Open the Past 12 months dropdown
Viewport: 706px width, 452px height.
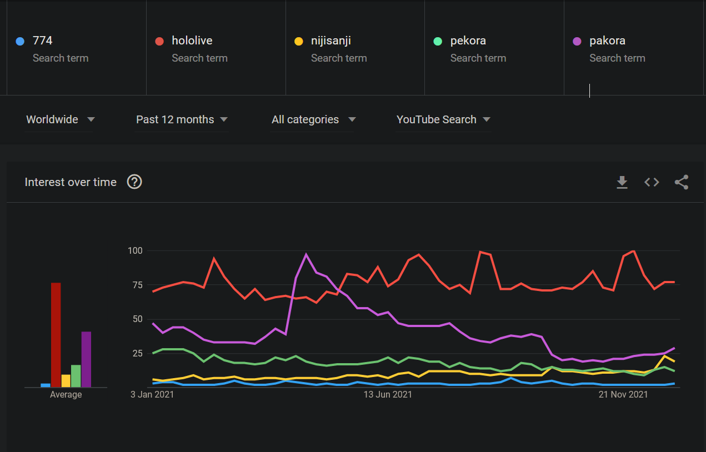(182, 119)
